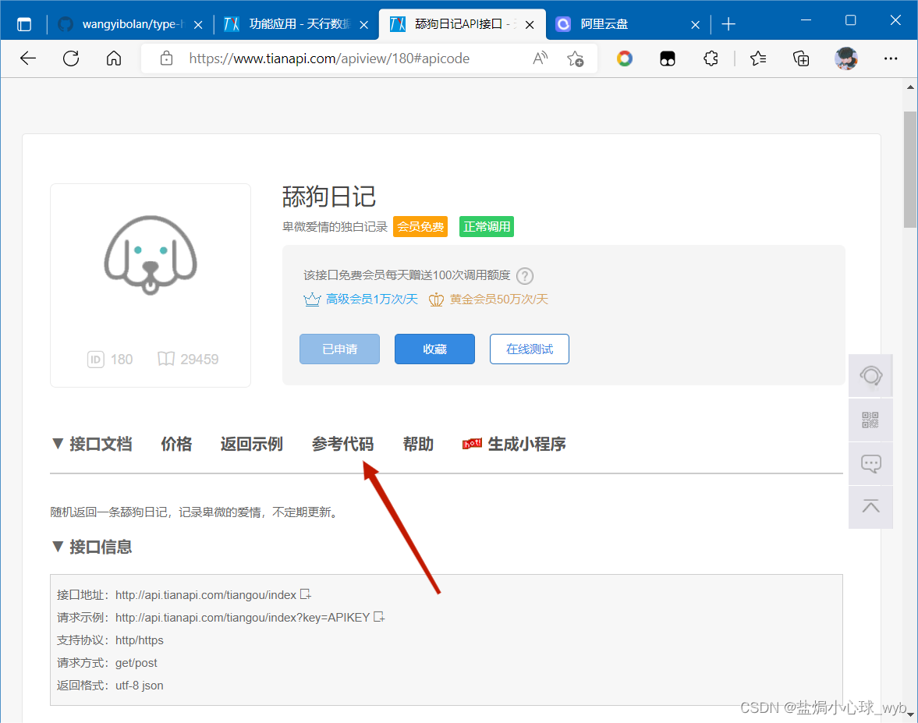Screen dimensions: 918x723
Task: Click the 29459 bookmark count
Action: [188, 359]
